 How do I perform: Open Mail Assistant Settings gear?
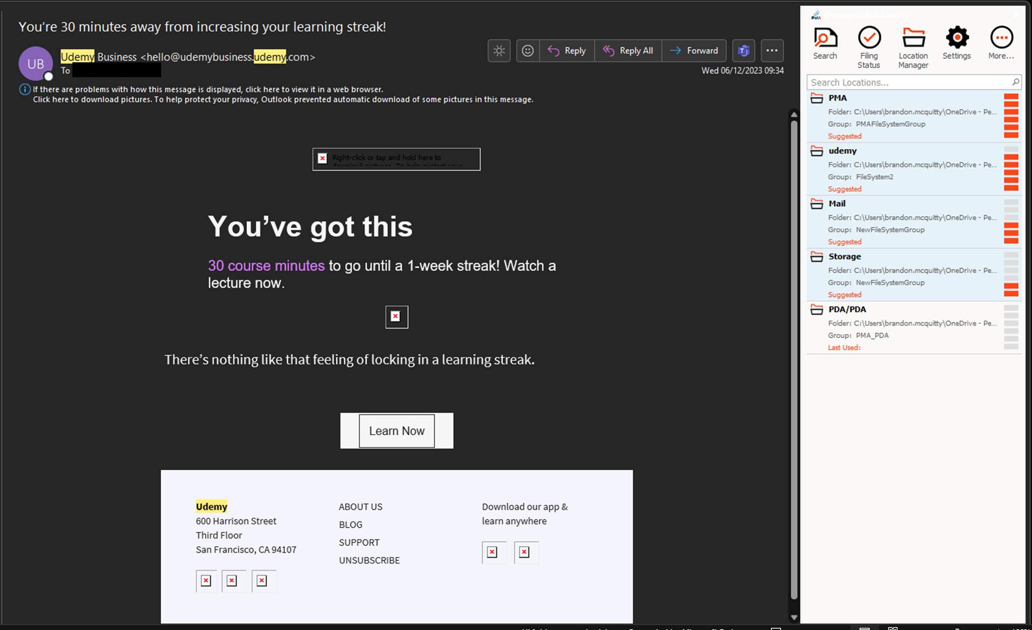(957, 43)
